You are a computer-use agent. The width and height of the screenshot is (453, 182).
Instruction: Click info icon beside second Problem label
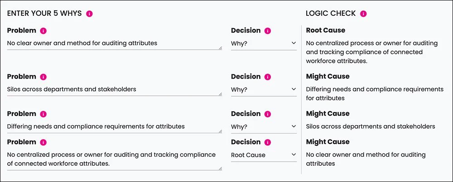[43, 77]
